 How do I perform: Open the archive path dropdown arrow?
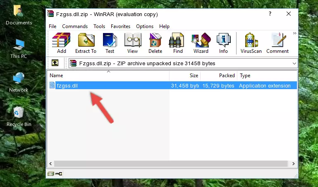click(294, 63)
